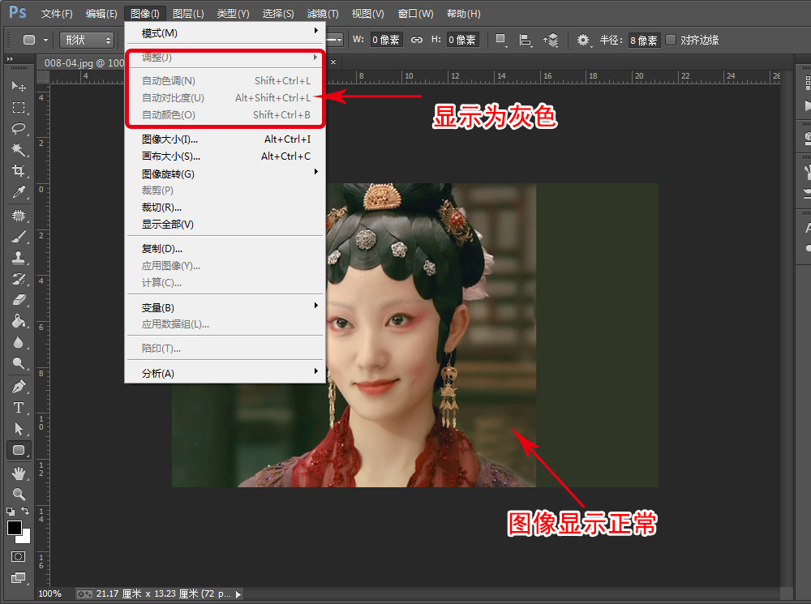This screenshot has height=604, width=811.
Task: Expand the toolbox double-arrow toggle
Action: pos(10,59)
